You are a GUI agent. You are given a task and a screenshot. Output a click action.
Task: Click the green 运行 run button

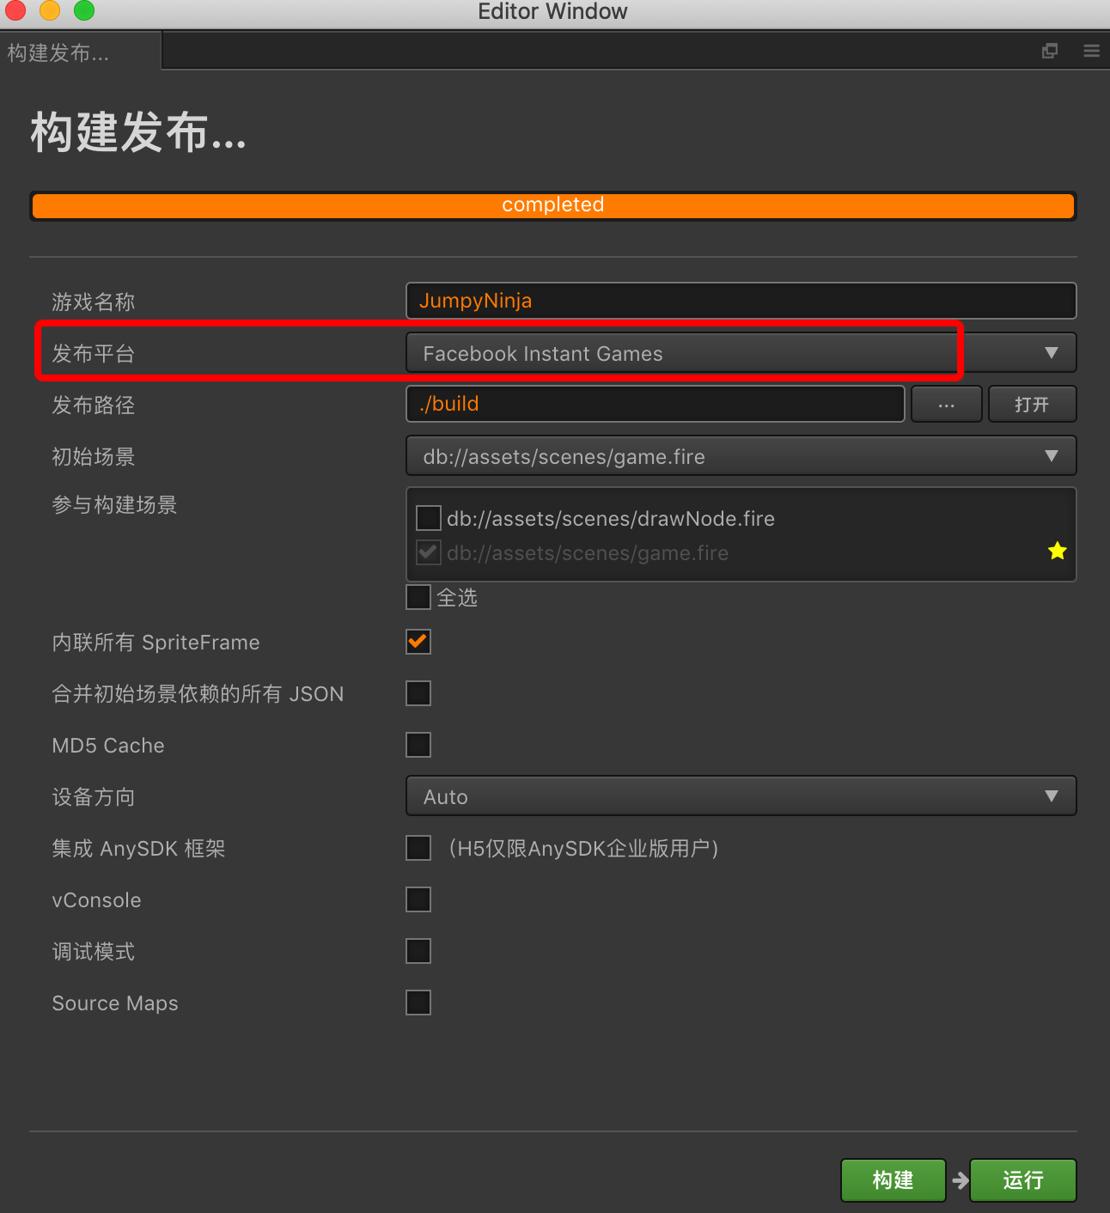[1022, 1180]
